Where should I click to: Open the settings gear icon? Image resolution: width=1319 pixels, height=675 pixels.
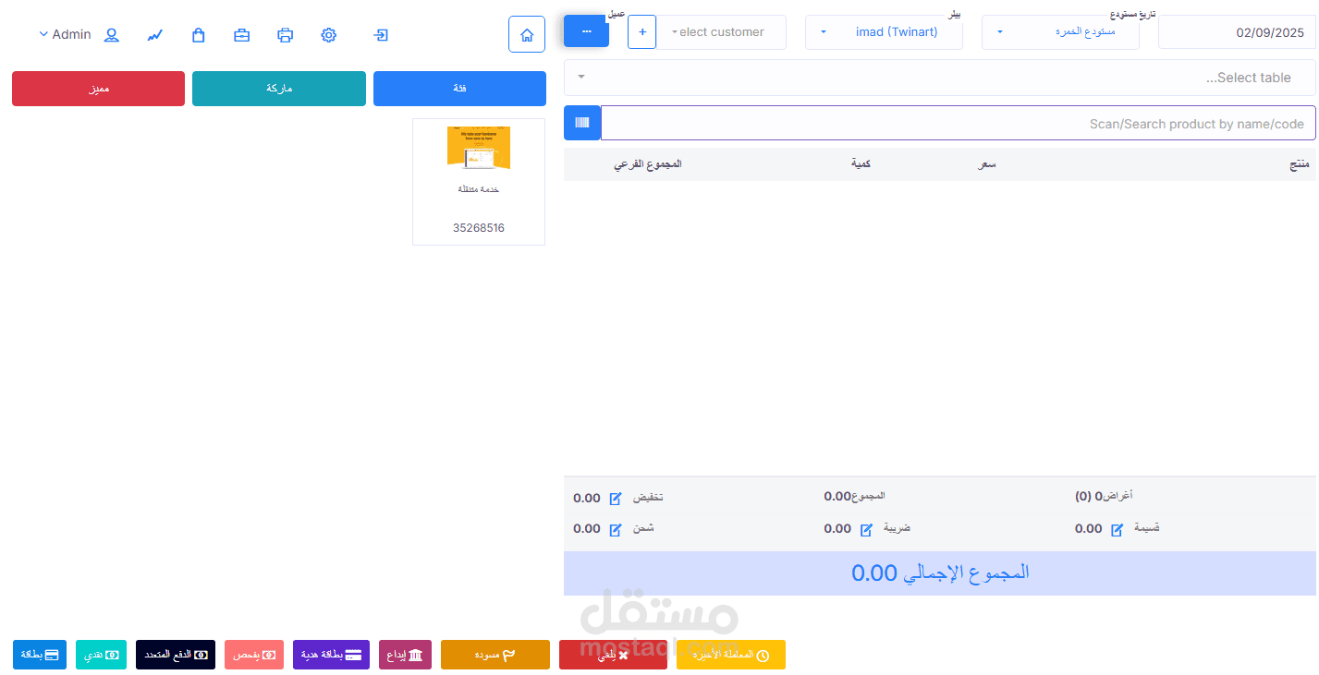point(328,34)
